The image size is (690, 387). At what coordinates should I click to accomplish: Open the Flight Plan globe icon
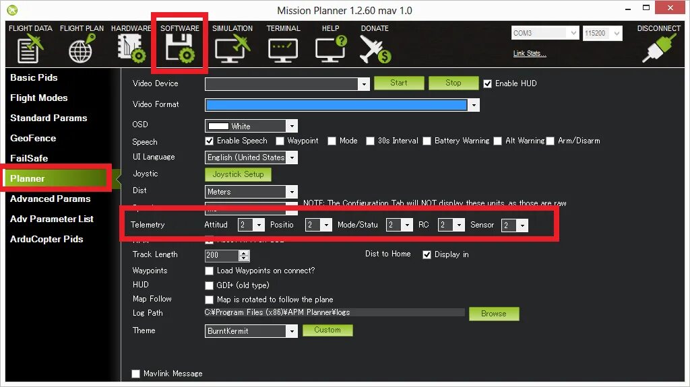click(x=82, y=49)
